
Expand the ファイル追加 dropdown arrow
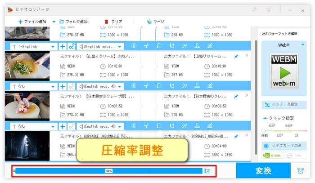pyautogui.click(x=54, y=22)
